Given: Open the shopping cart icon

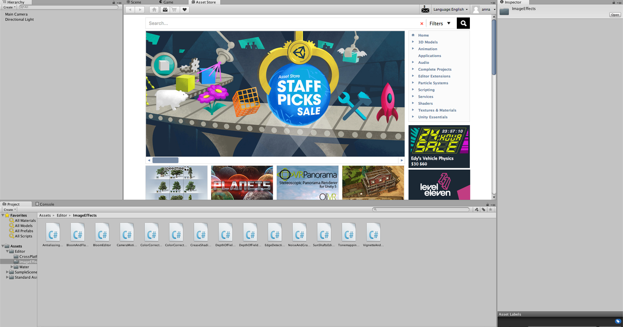Looking at the screenshot, I should 174,9.
